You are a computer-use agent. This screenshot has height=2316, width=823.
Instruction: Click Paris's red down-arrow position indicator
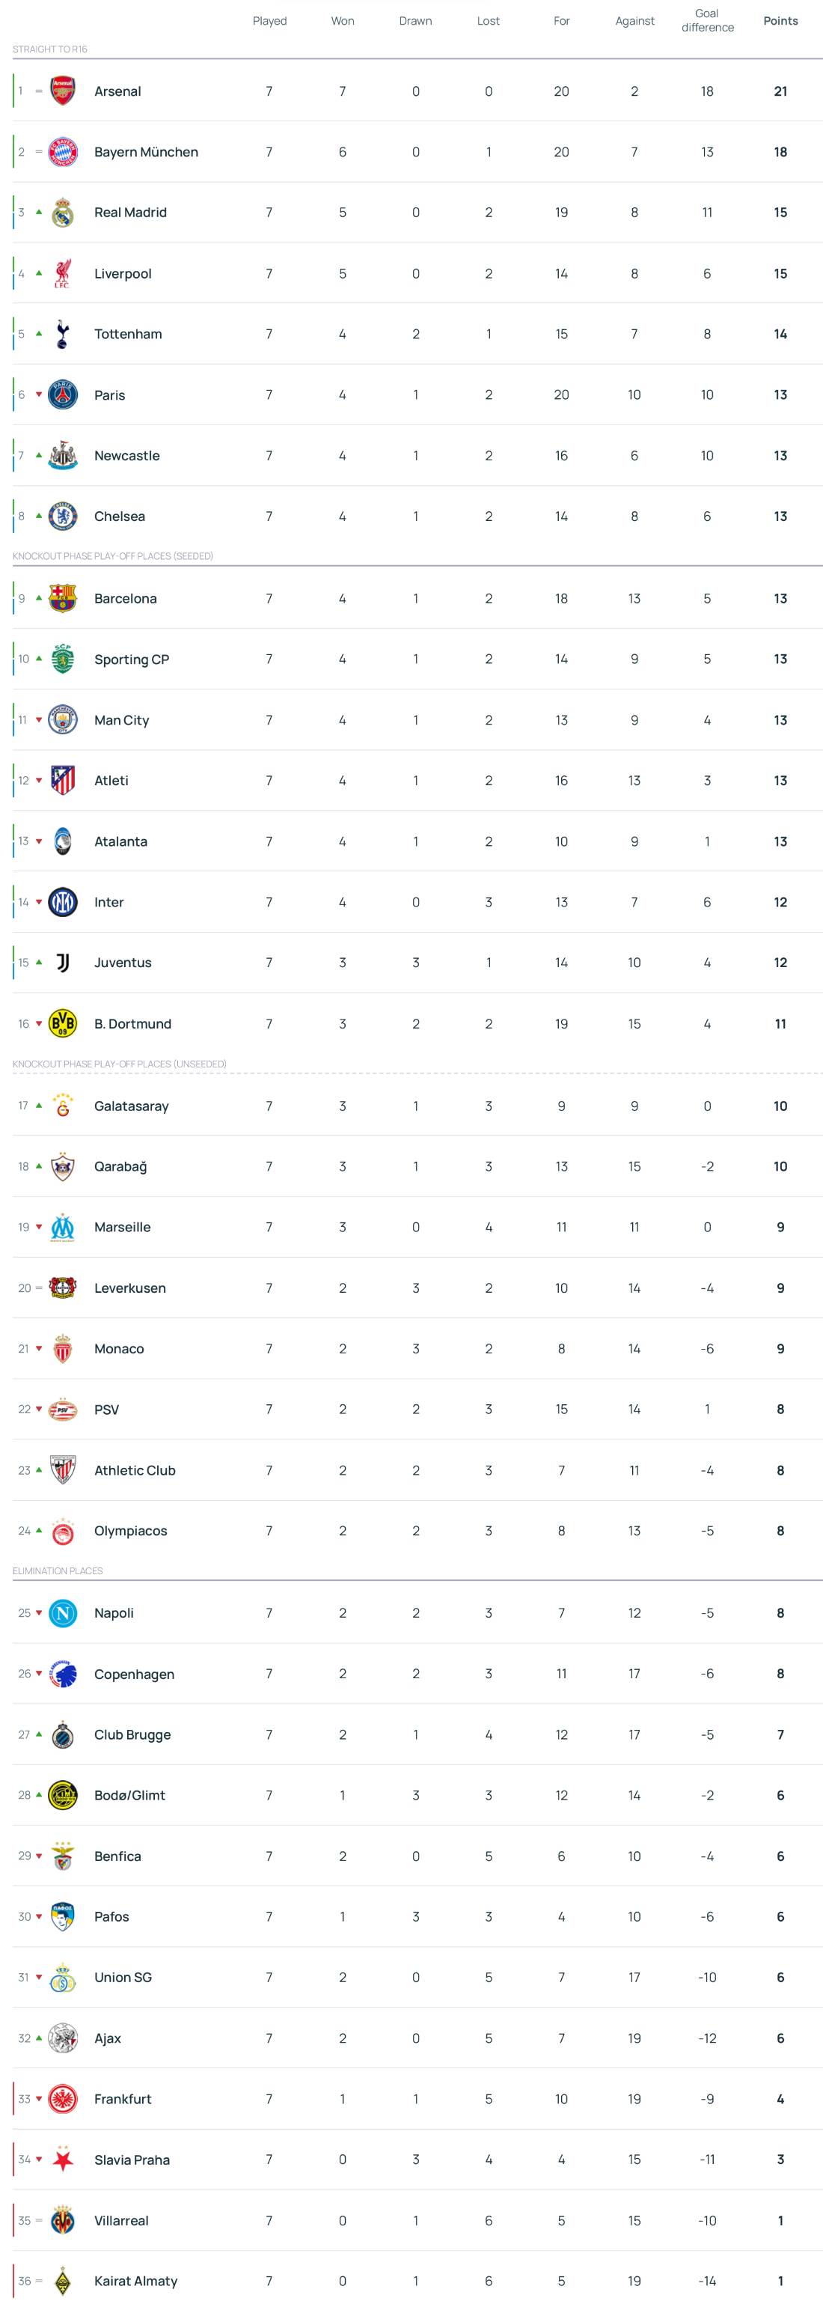coord(39,394)
